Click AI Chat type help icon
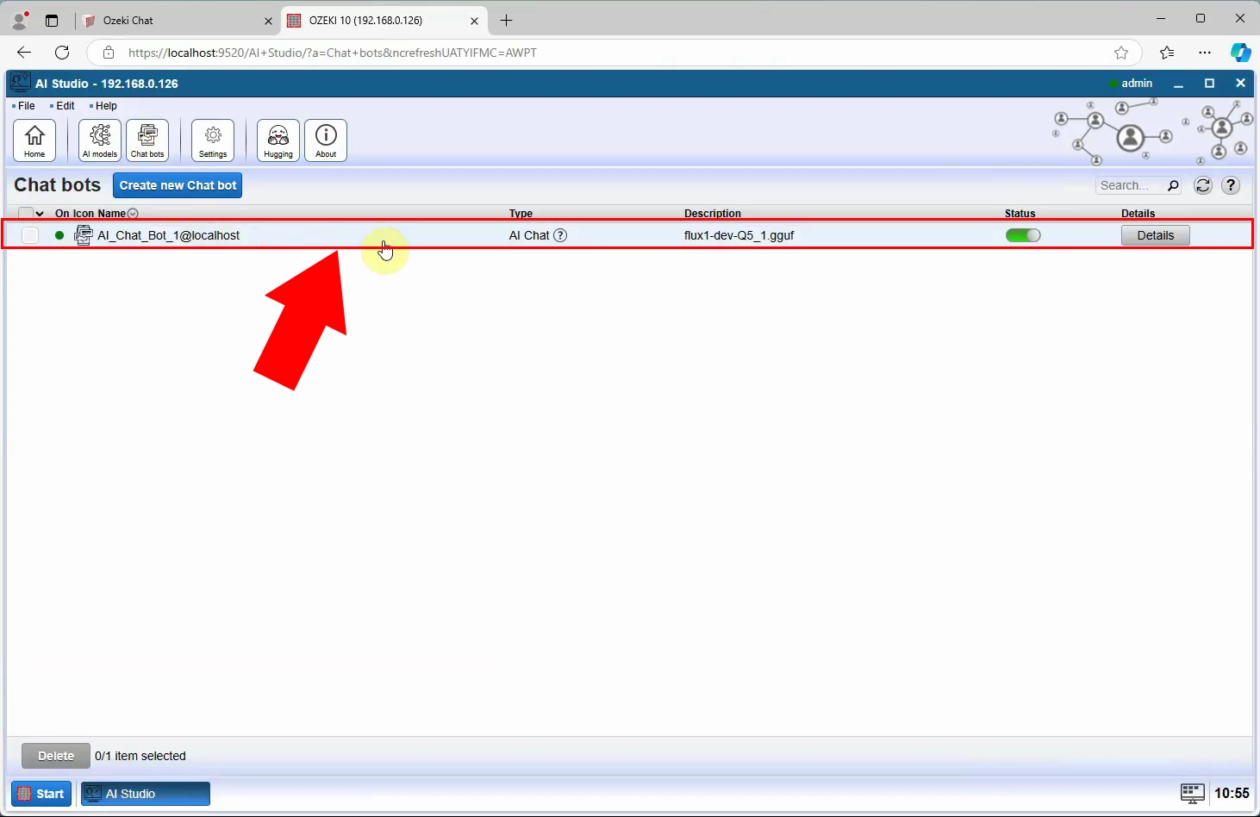 560,235
